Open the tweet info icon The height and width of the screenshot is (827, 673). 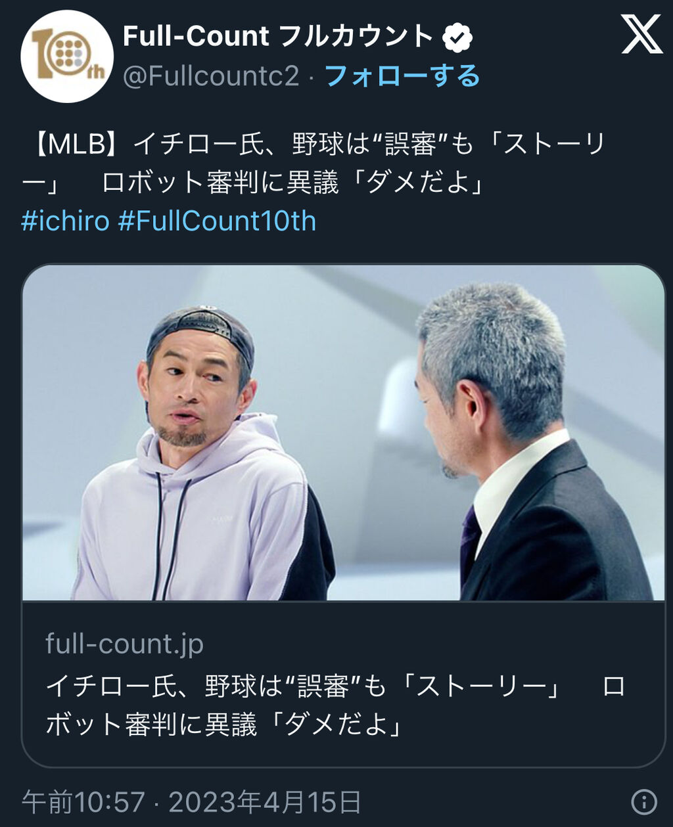point(643,801)
